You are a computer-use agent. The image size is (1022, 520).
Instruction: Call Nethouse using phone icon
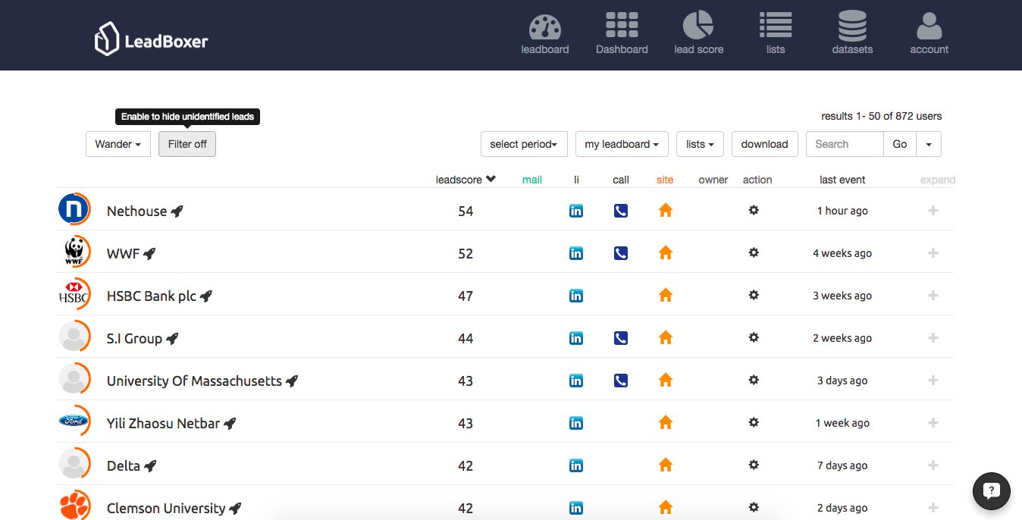point(621,211)
